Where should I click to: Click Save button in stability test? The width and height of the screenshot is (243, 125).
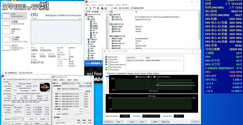(x=142, y=122)
